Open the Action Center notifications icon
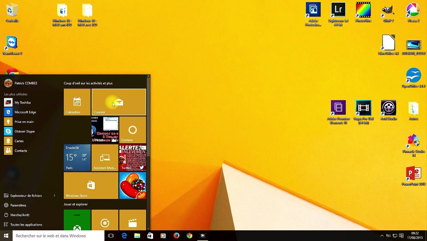This screenshot has height=241, width=427. 402,236
